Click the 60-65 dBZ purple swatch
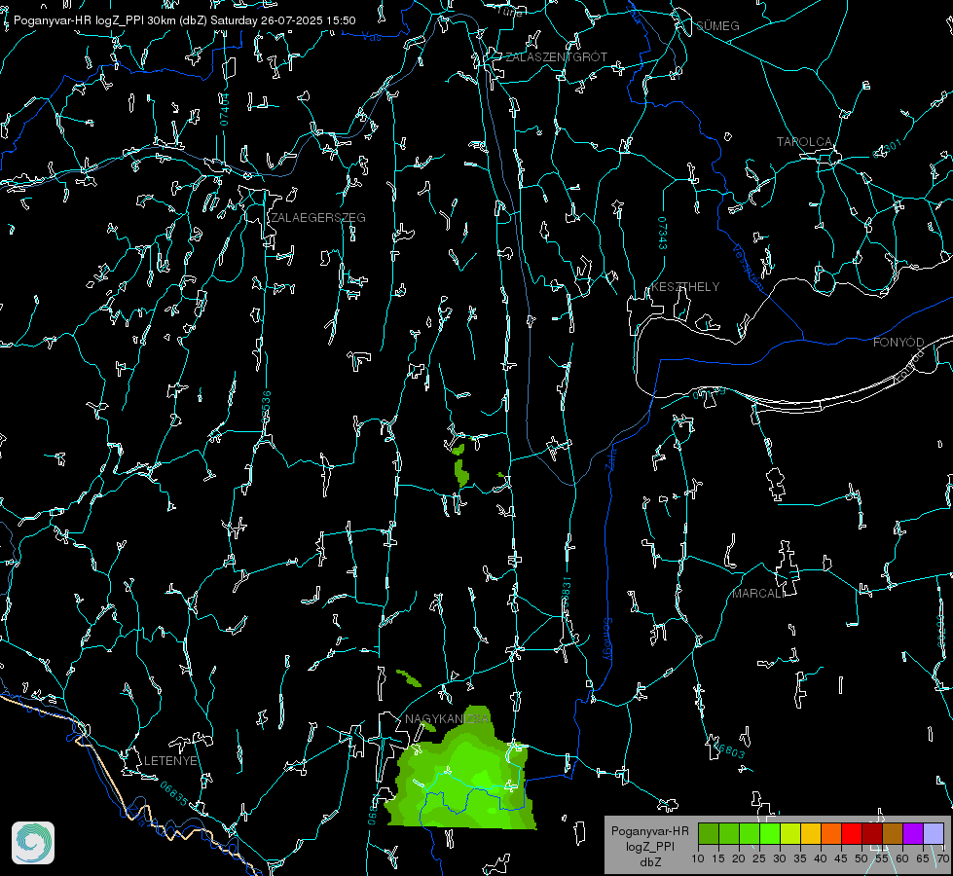Image resolution: width=953 pixels, height=876 pixels. (913, 833)
